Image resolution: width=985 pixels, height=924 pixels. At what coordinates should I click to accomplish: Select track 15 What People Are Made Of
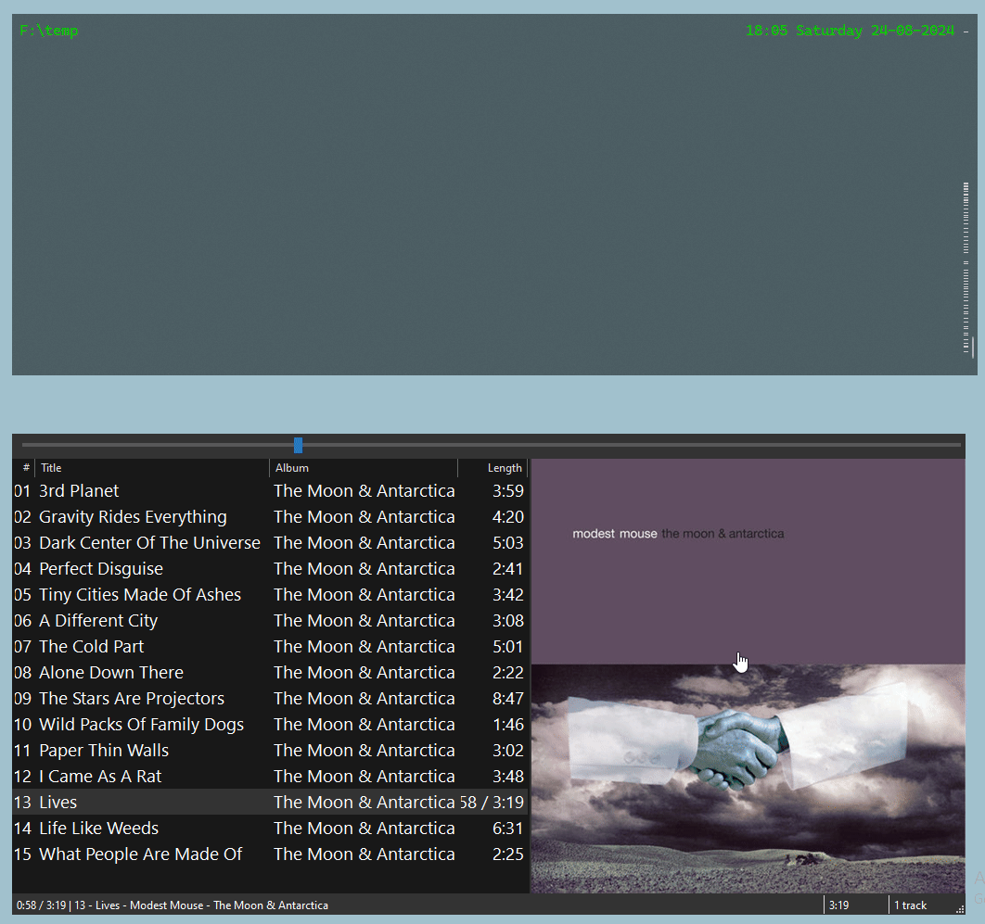(x=270, y=854)
